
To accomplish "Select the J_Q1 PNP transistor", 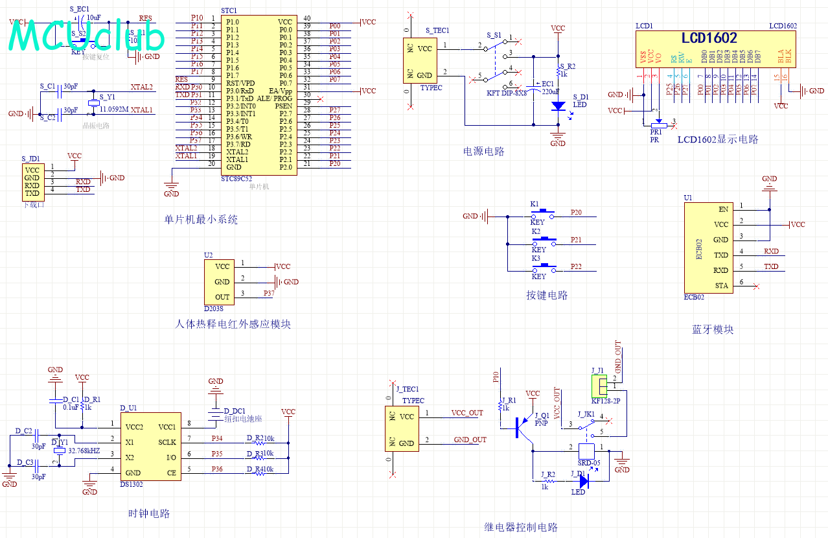I will coord(523,427).
